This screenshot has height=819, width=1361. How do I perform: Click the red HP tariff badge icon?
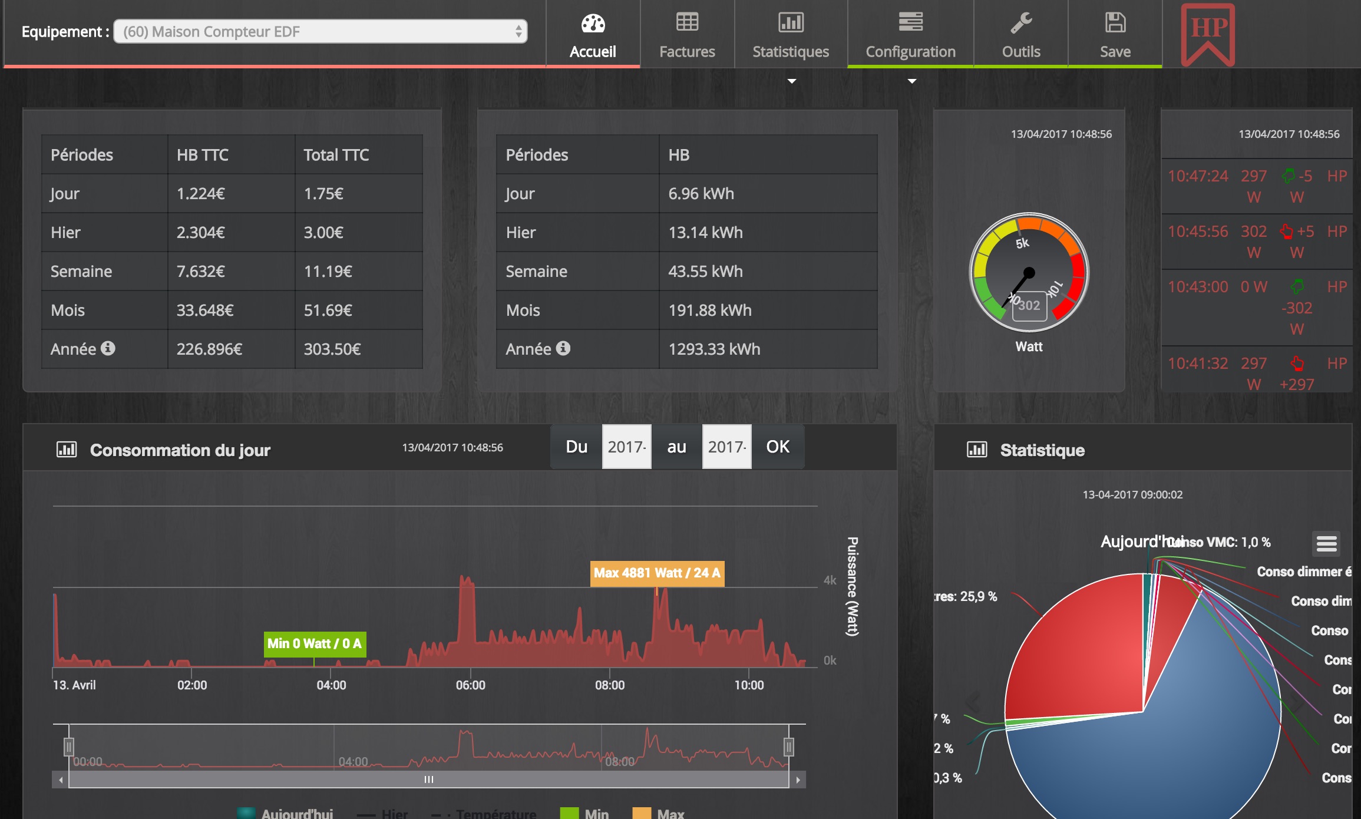pos(1208,34)
